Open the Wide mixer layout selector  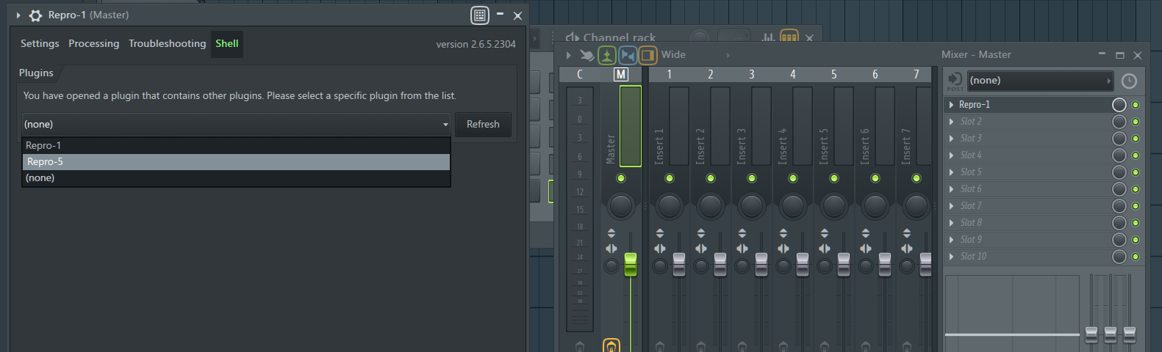pyautogui.click(x=695, y=55)
